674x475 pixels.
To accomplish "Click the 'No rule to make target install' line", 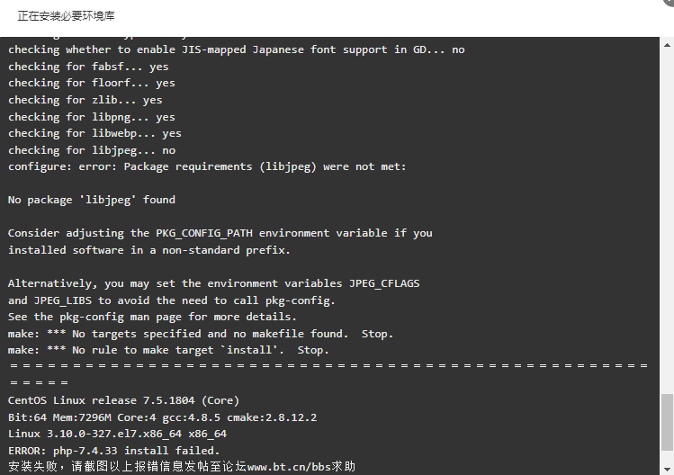I will pos(168,350).
